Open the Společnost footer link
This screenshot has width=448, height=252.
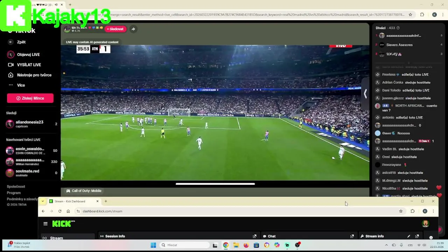(16, 187)
